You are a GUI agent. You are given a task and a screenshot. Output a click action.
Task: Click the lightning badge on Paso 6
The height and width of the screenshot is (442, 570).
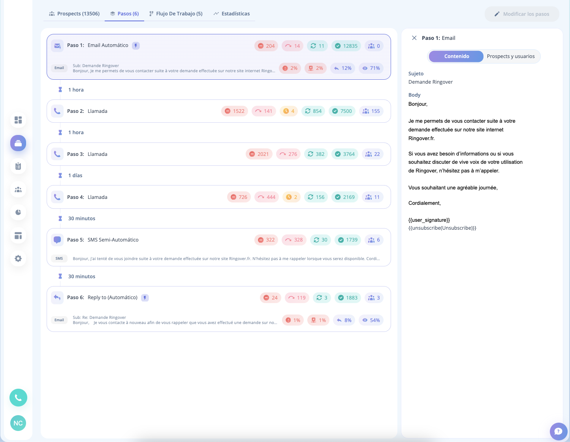pyautogui.click(x=145, y=298)
